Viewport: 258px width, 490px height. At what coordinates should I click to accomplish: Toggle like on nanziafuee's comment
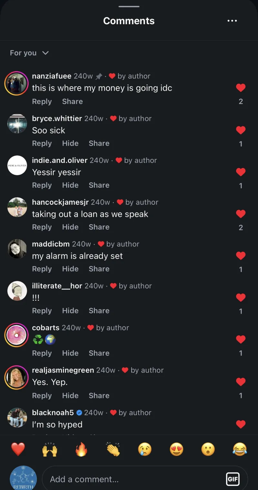pos(241,88)
